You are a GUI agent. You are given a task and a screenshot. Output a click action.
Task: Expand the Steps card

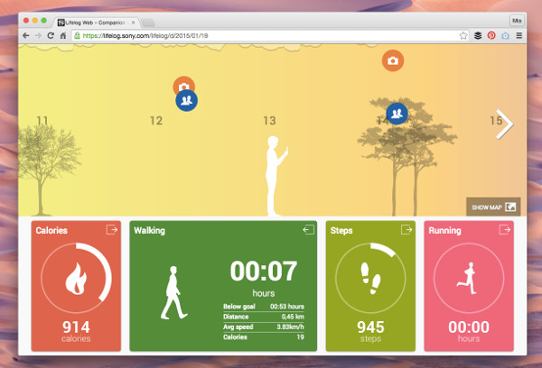click(x=406, y=230)
